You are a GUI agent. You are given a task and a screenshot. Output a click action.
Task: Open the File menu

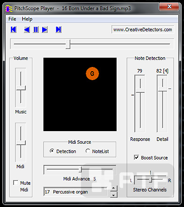point(12,19)
